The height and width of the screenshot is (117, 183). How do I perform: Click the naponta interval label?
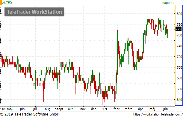168,3
